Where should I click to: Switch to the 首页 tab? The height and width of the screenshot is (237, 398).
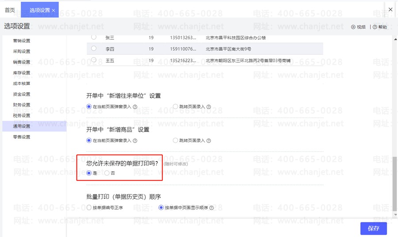(10, 10)
